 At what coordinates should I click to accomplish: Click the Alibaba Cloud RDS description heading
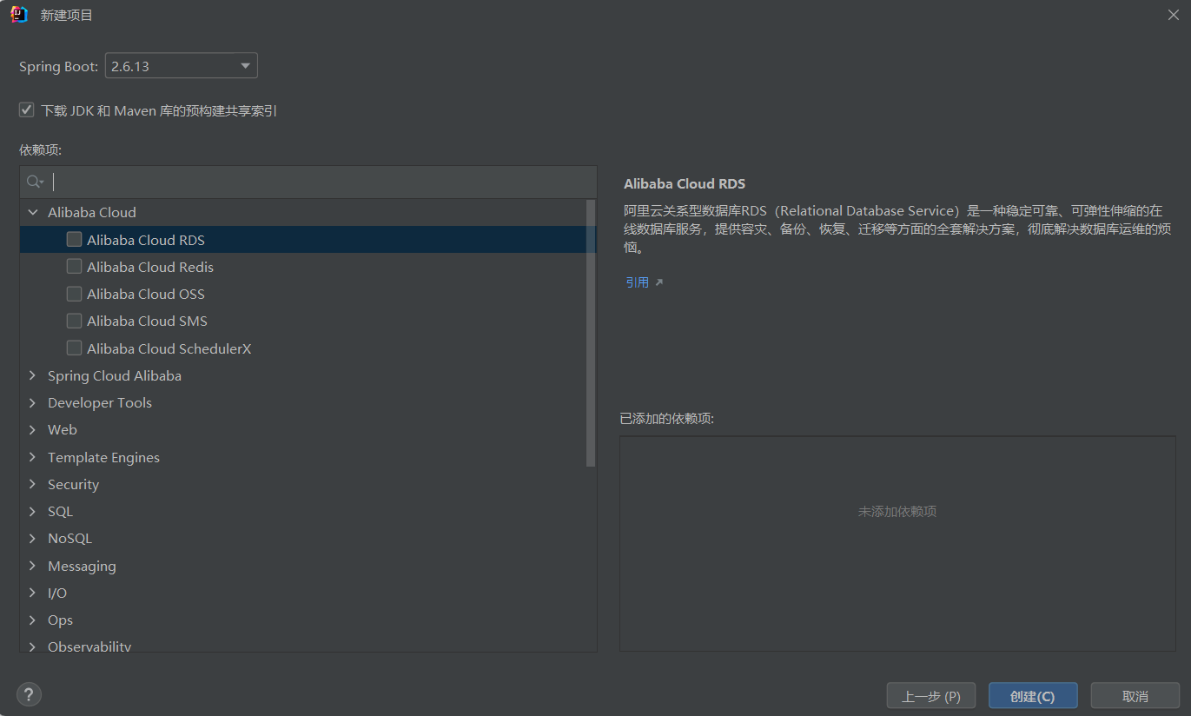(x=685, y=184)
